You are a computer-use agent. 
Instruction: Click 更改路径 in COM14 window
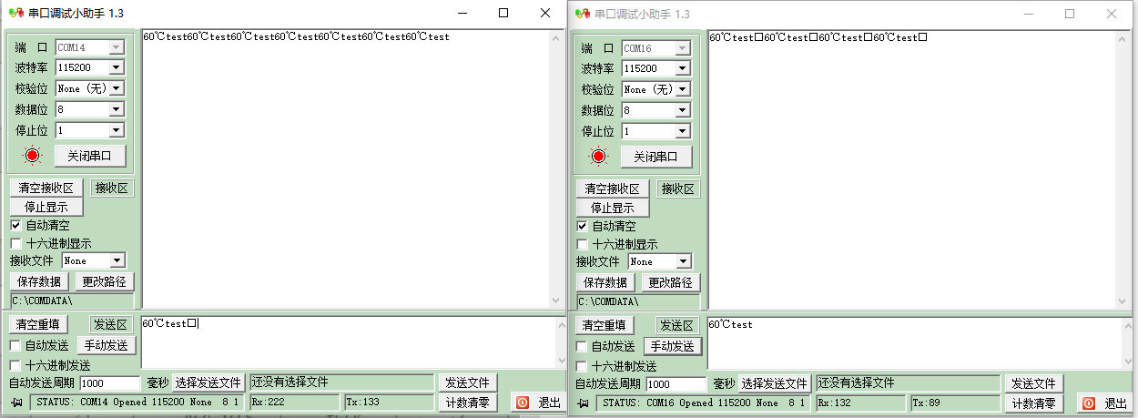(105, 281)
